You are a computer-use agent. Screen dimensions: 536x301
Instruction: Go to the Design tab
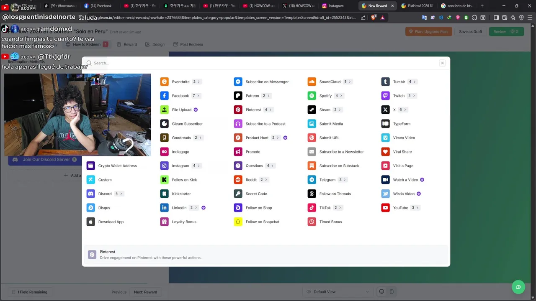[155, 44]
